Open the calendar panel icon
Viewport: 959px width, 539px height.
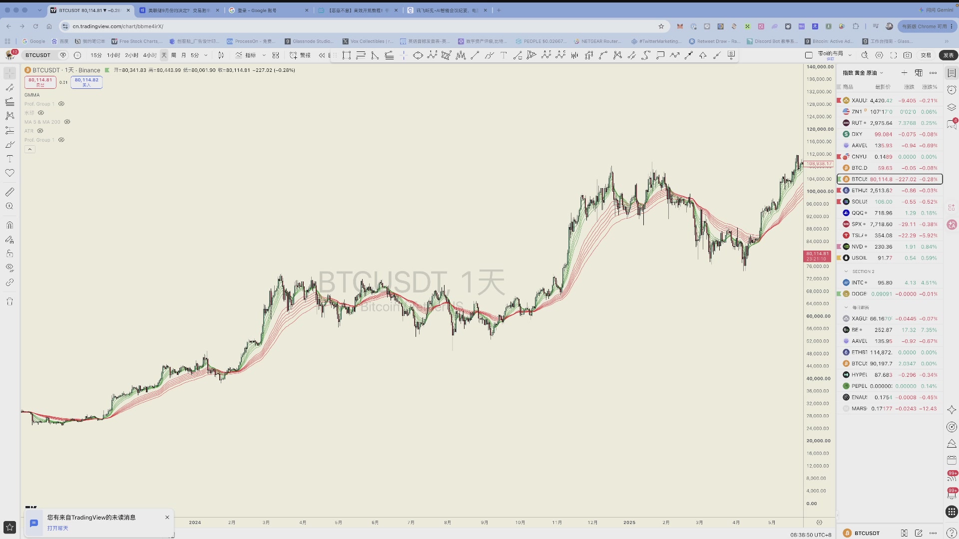coord(952,460)
